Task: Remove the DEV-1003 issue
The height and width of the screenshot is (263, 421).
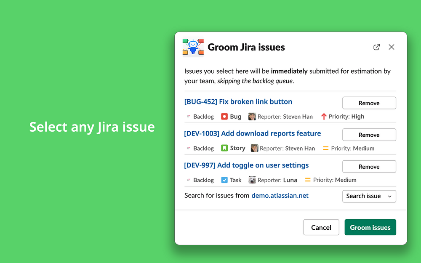Action: (369, 135)
